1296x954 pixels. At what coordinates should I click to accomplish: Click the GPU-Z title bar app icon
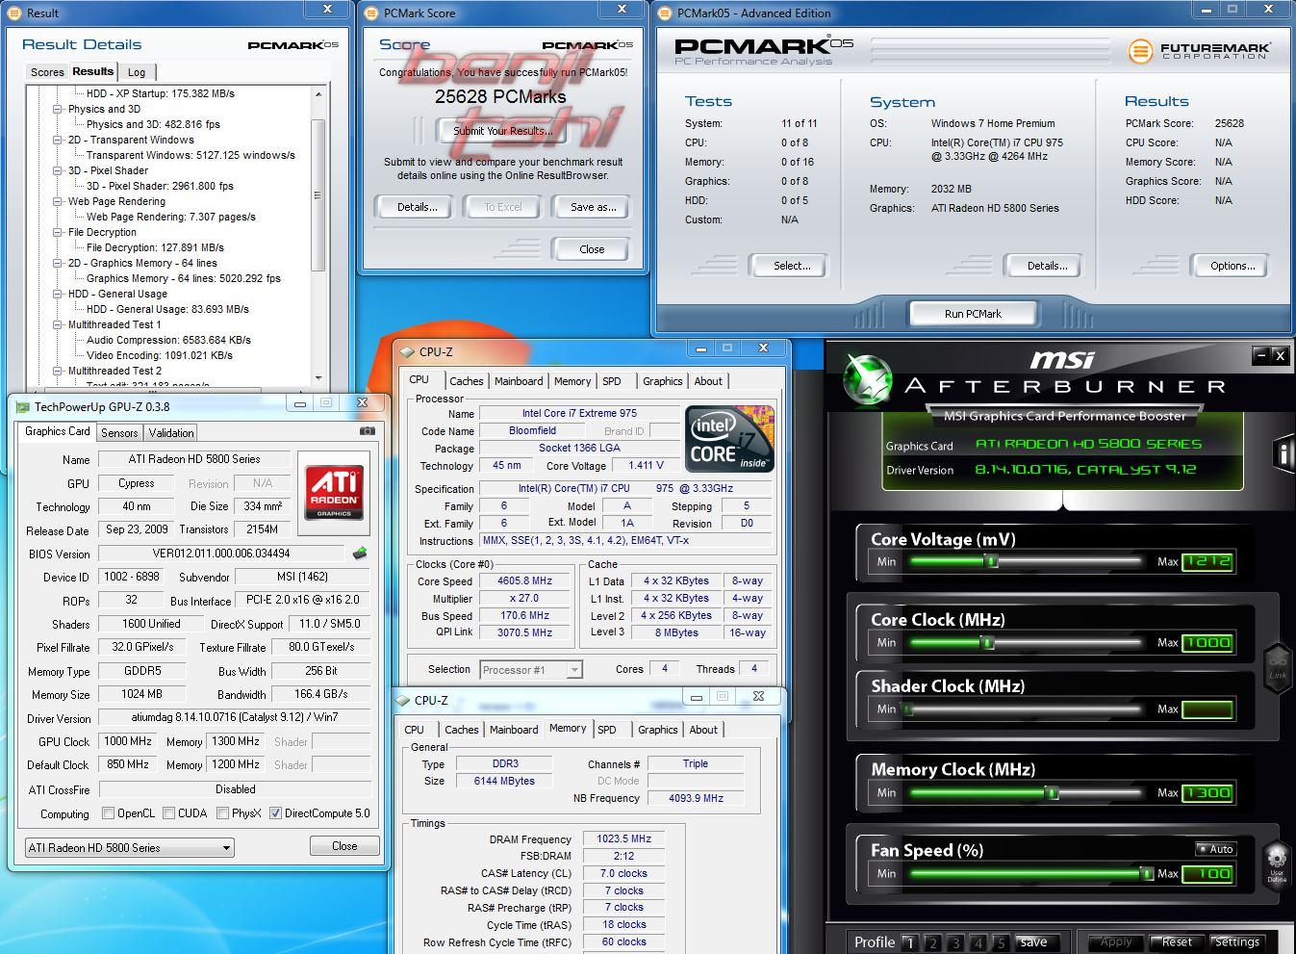22,406
